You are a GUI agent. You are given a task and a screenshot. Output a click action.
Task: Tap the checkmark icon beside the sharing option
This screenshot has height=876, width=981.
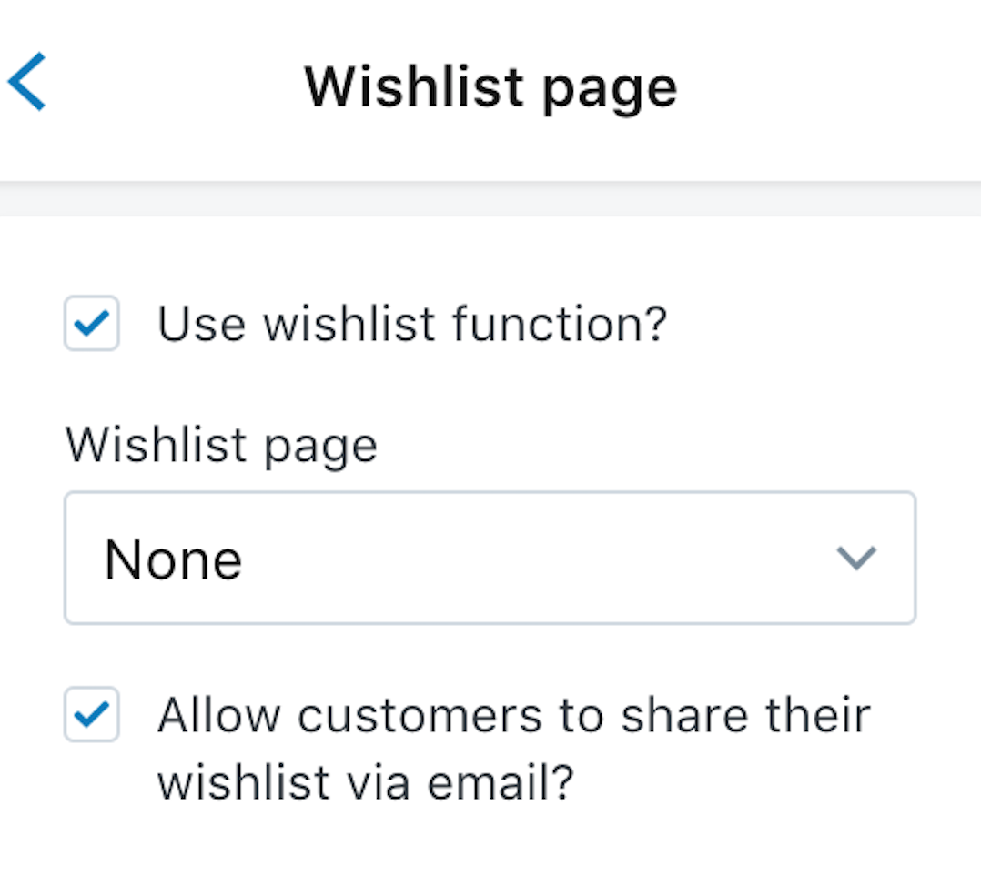click(x=91, y=715)
